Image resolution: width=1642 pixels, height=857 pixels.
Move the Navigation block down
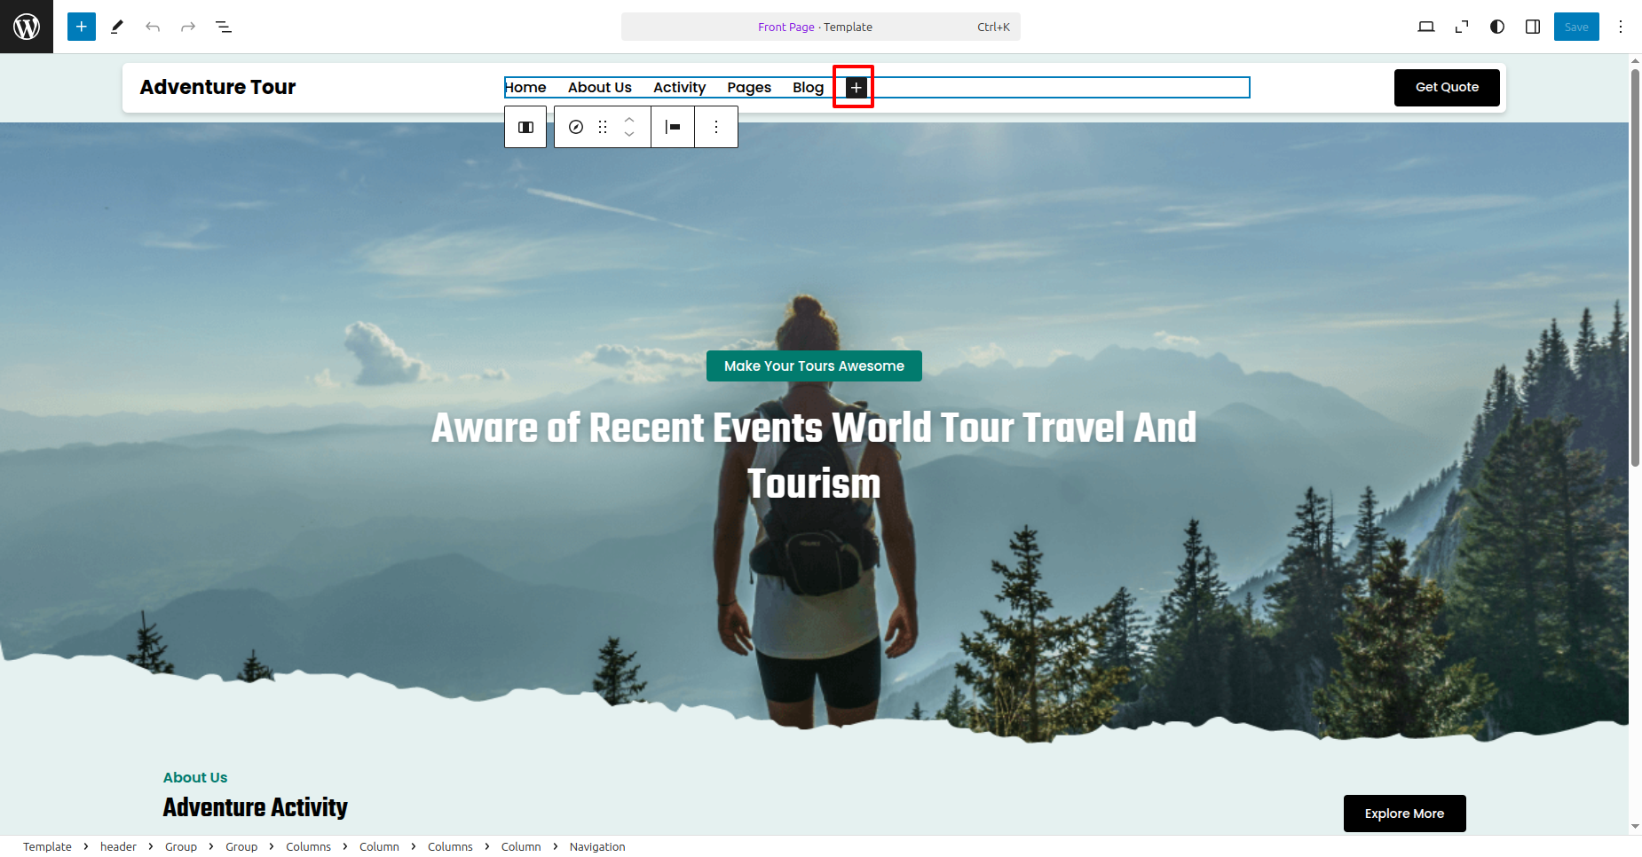pyautogui.click(x=629, y=135)
